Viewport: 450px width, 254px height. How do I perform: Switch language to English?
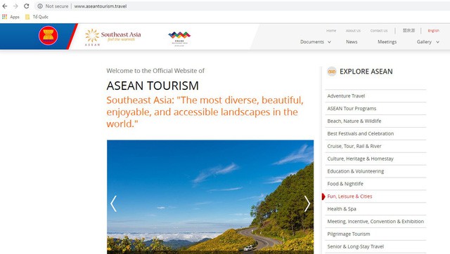pos(433,31)
